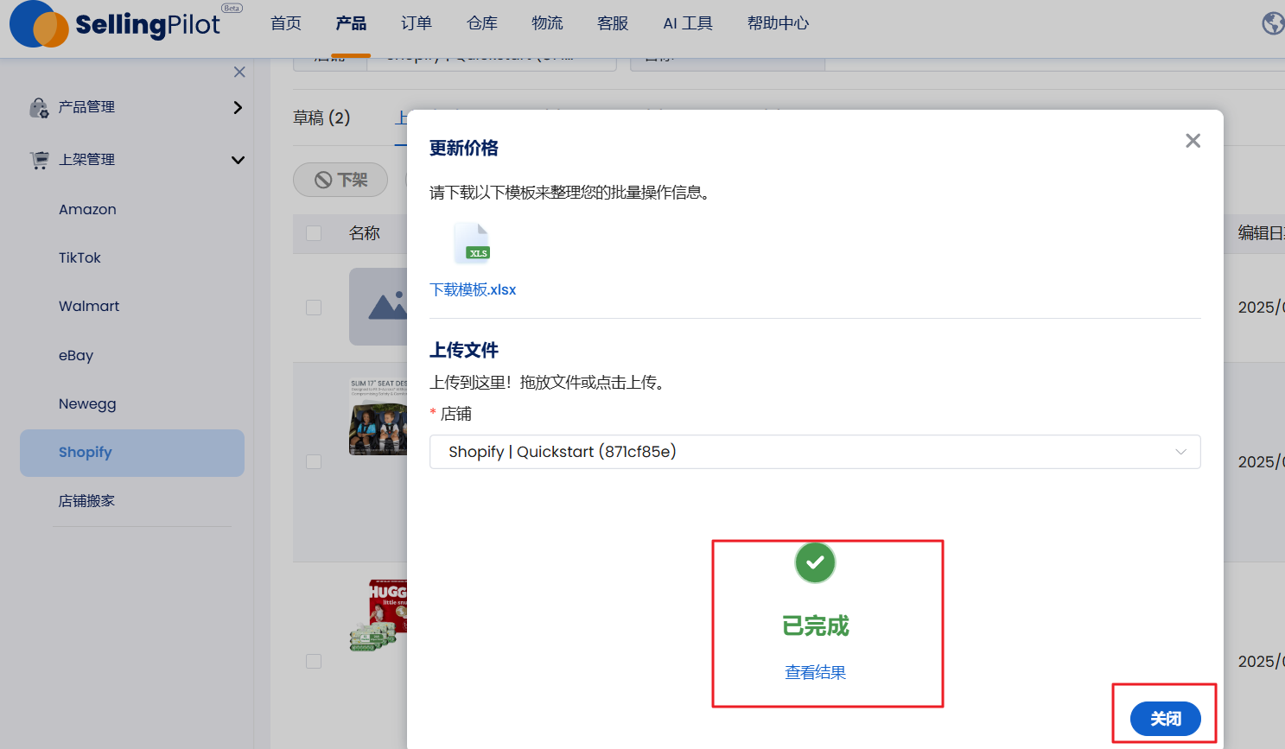Open the 订单 top menu
This screenshot has width=1285, height=749.
coord(416,23)
